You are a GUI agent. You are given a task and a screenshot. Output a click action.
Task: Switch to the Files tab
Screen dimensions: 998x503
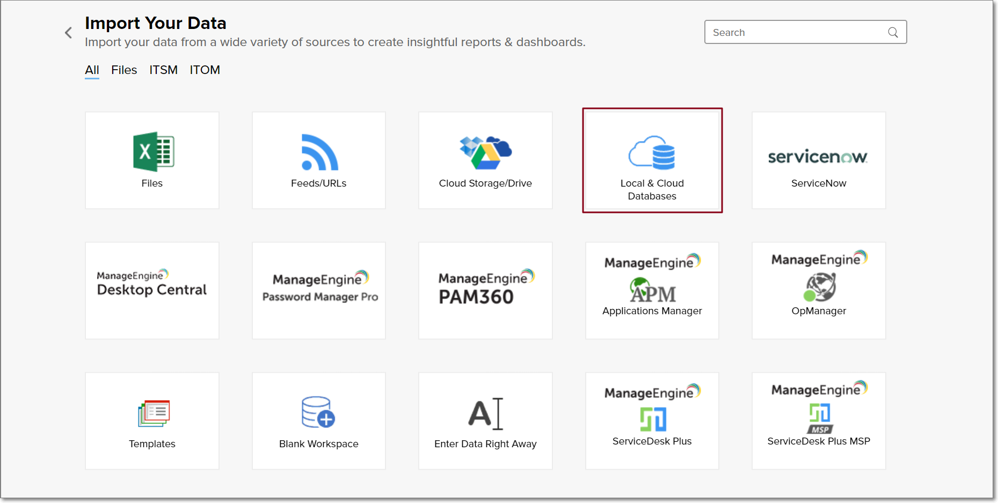pos(124,70)
